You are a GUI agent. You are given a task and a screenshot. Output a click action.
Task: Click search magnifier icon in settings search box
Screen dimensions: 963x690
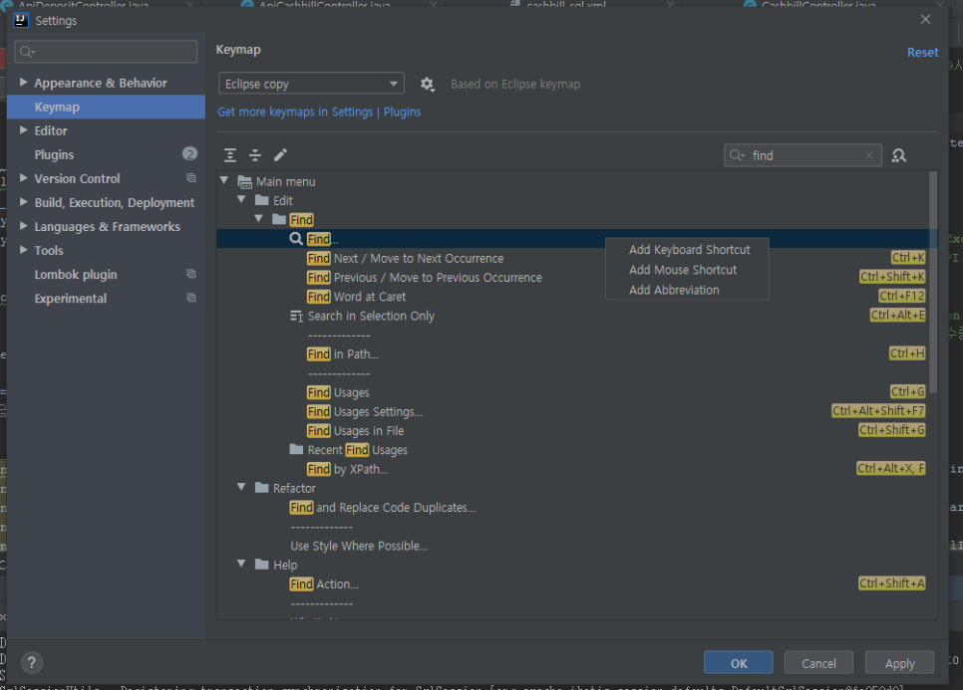[26, 52]
